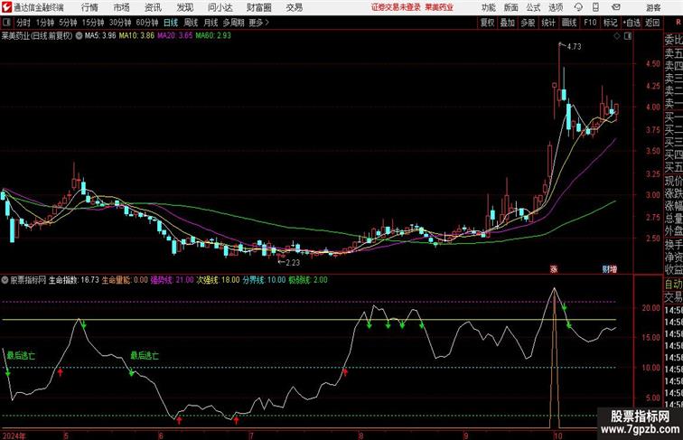Open F10 company info
The height and width of the screenshot is (440, 683).
590,23
